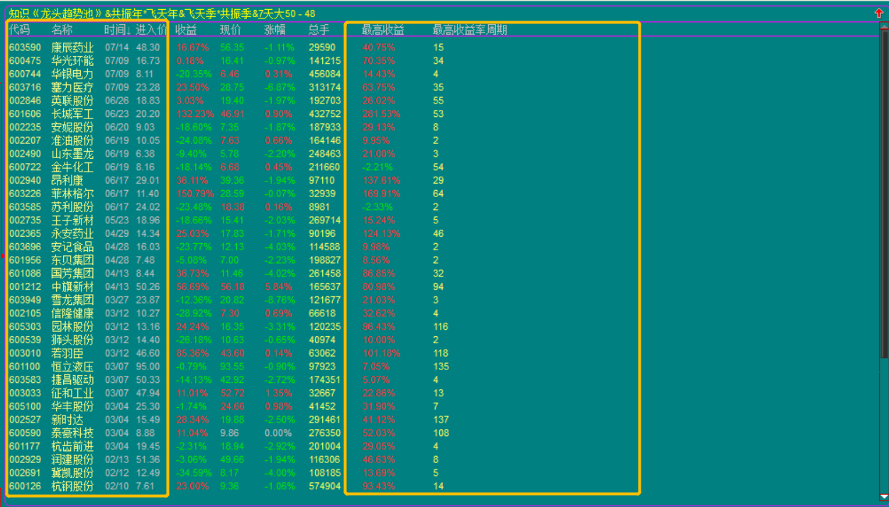Click the title text 知识《龙头趋势池》
Image resolution: width=889 pixels, height=507 pixels.
pyautogui.click(x=55, y=13)
